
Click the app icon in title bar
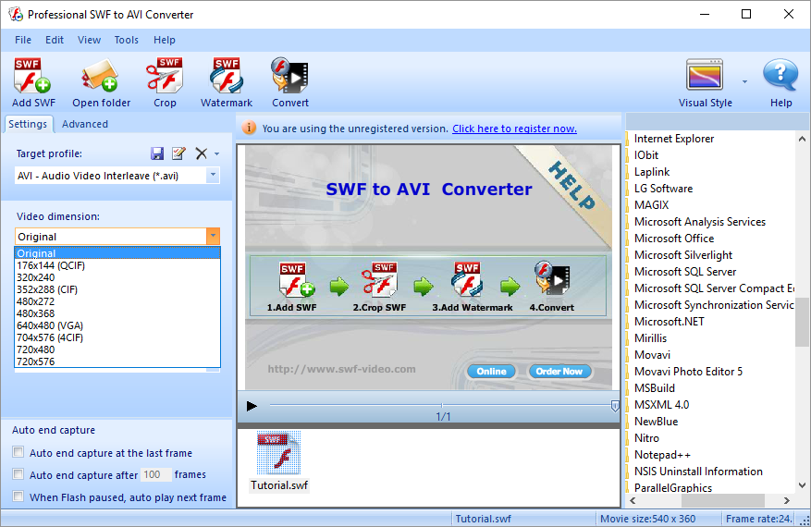tap(16, 15)
